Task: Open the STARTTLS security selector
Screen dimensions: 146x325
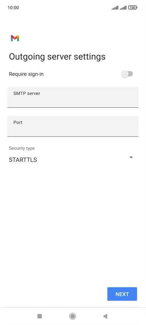Action: point(71,160)
